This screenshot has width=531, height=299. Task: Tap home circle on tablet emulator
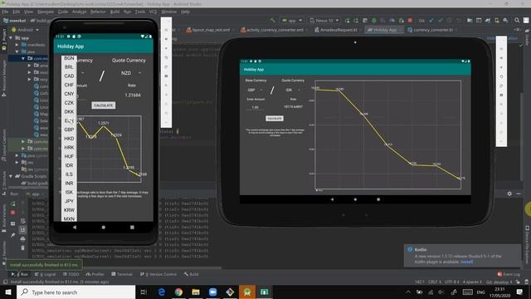click(x=355, y=199)
